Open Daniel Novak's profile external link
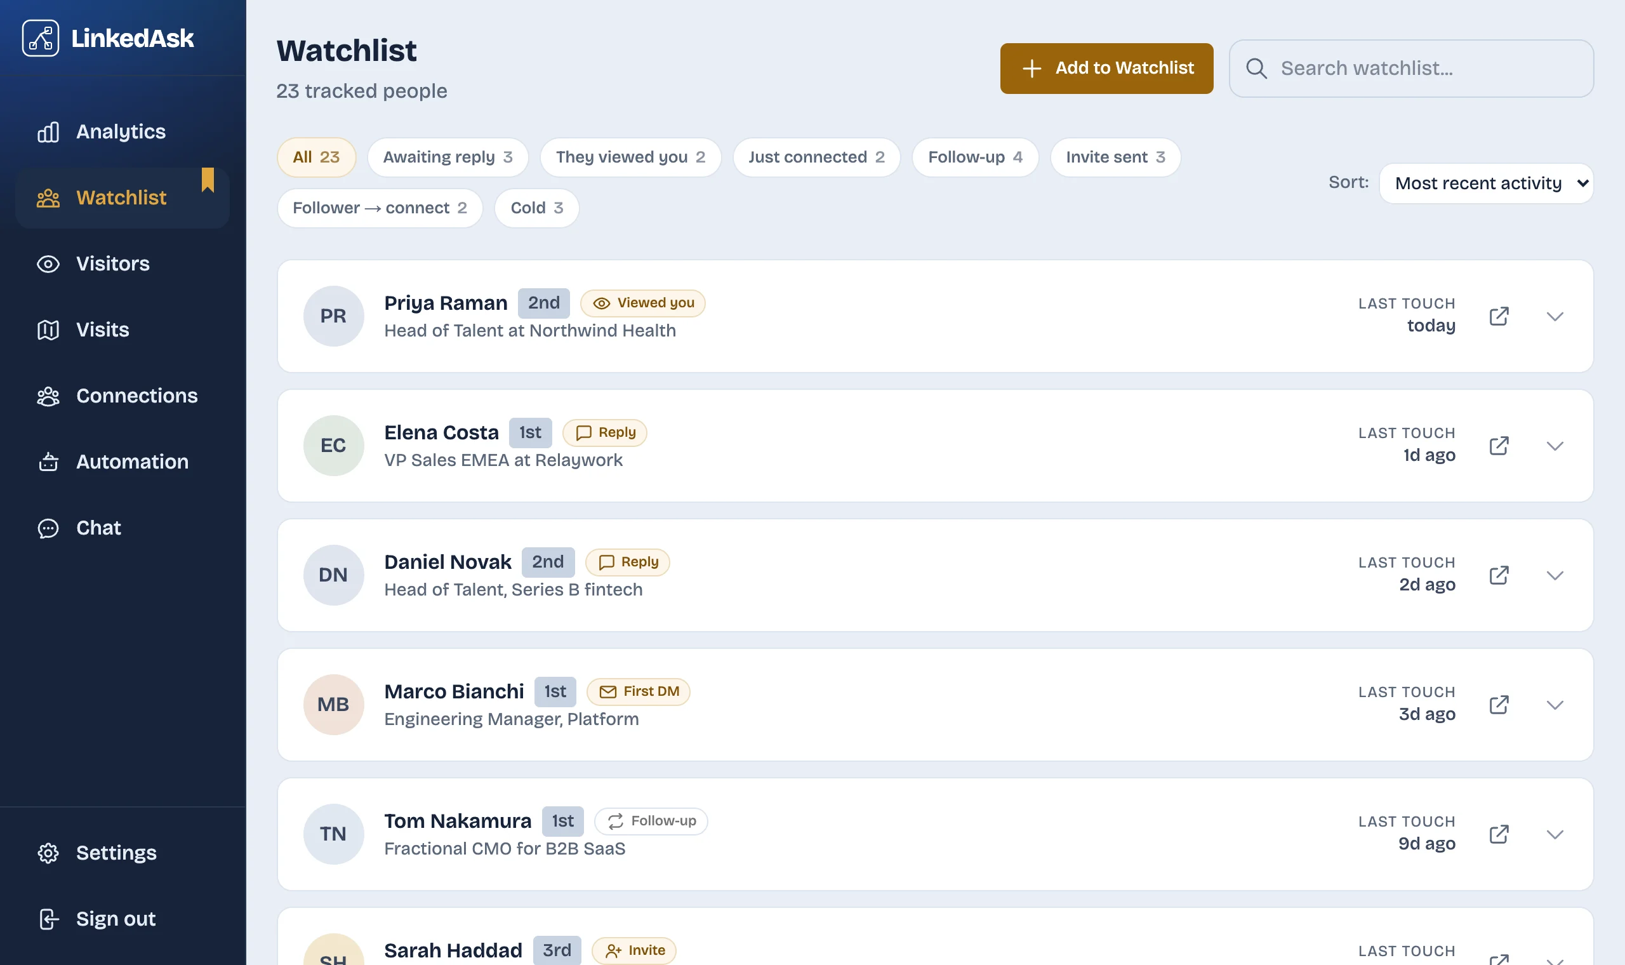Image resolution: width=1625 pixels, height=965 pixels. click(x=1499, y=575)
